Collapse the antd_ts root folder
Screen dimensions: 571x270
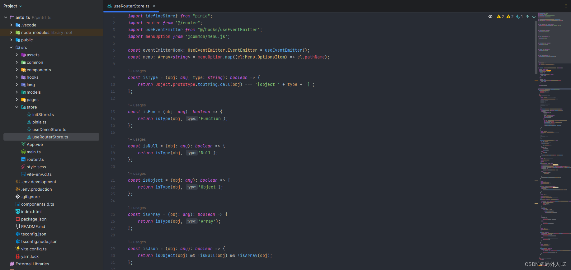pos(6,17)
